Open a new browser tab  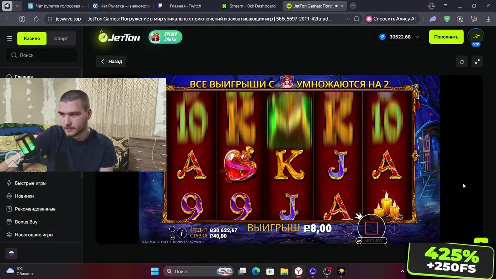pyautogui.click(x=353, y=6)
